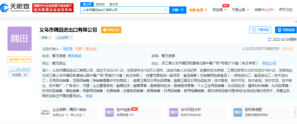Switch to the 查关系 tab

[x=114, y=4]
